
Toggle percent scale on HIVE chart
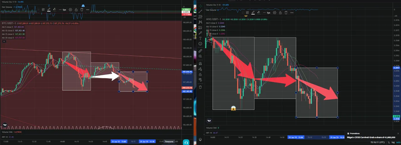pyautogui.click(x=389, y=142)
